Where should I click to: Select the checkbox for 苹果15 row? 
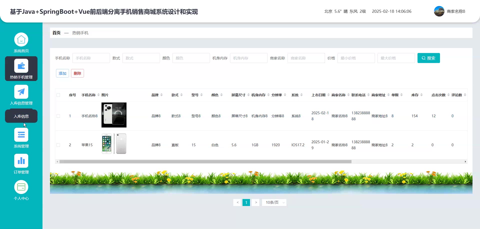[58, 145]
